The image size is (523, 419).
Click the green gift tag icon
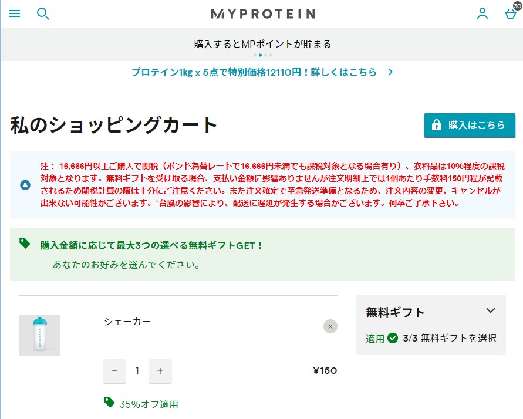pos(25,244)
